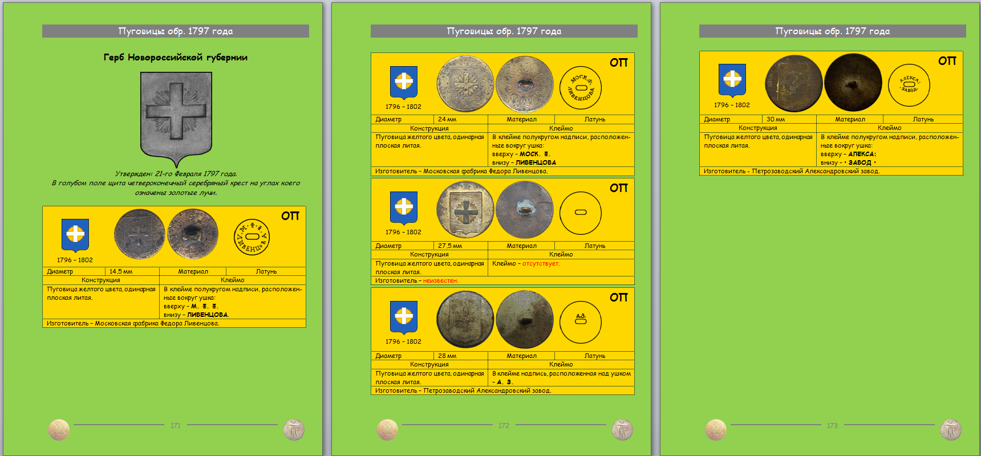This screenshot has height=456, width=981.
Task: Click the red 'неизвестен' manufacturer text
Action: [x=440, y=280]
